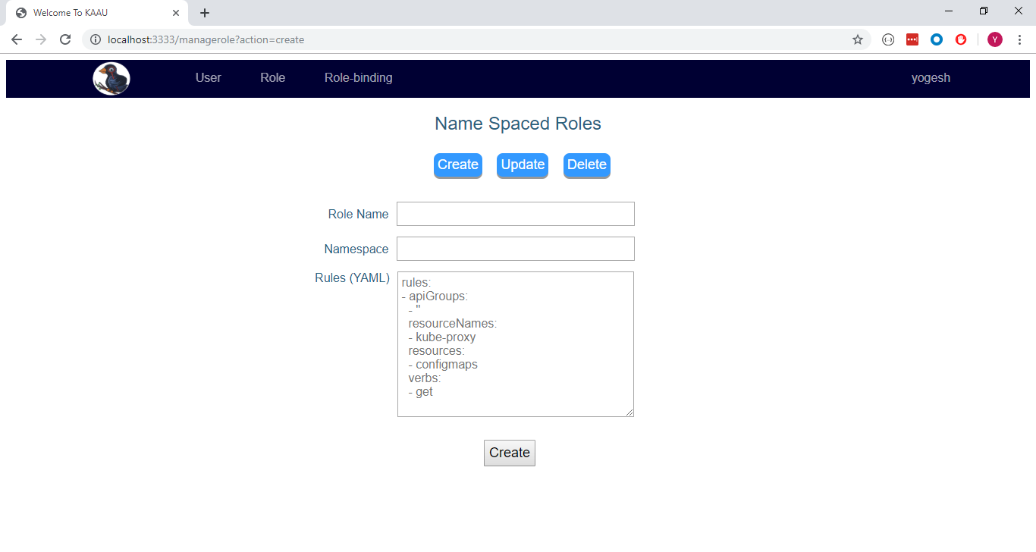Go back using browser back arrow
Viewport: 1036px width, 552px height.
17,39
